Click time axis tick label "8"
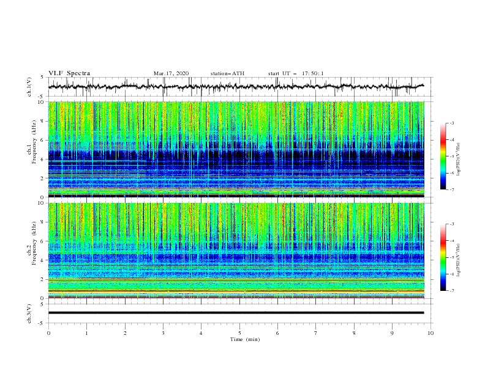Viewport: 485px width, 374px height. [354, 333]
